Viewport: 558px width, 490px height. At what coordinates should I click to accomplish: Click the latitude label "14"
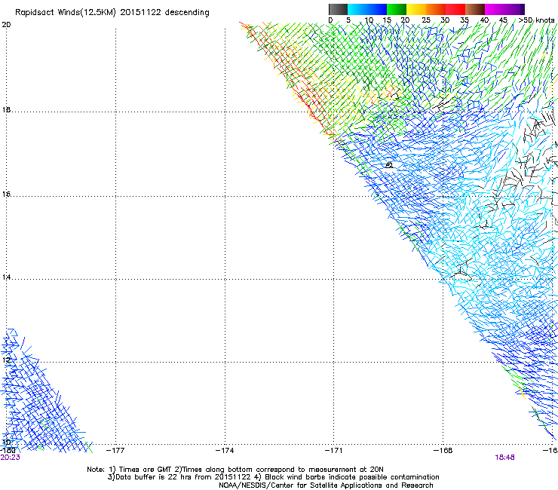click(x=6, y=277)
